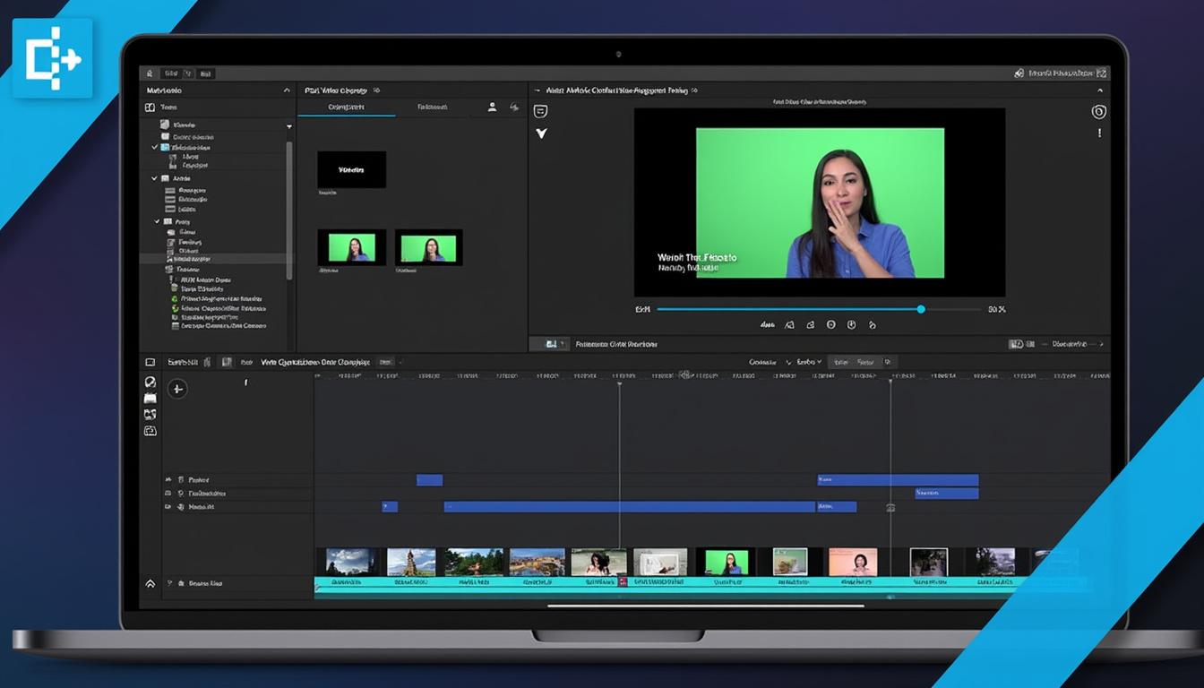
Task: Click the project tree vertical scrollbar
Action: point(288,211)
